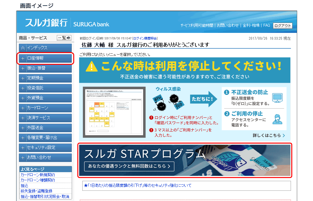This screenshot has height=201, width=313.
Task: Click the 不正送金の防止 heading
Action: (250, 92)
